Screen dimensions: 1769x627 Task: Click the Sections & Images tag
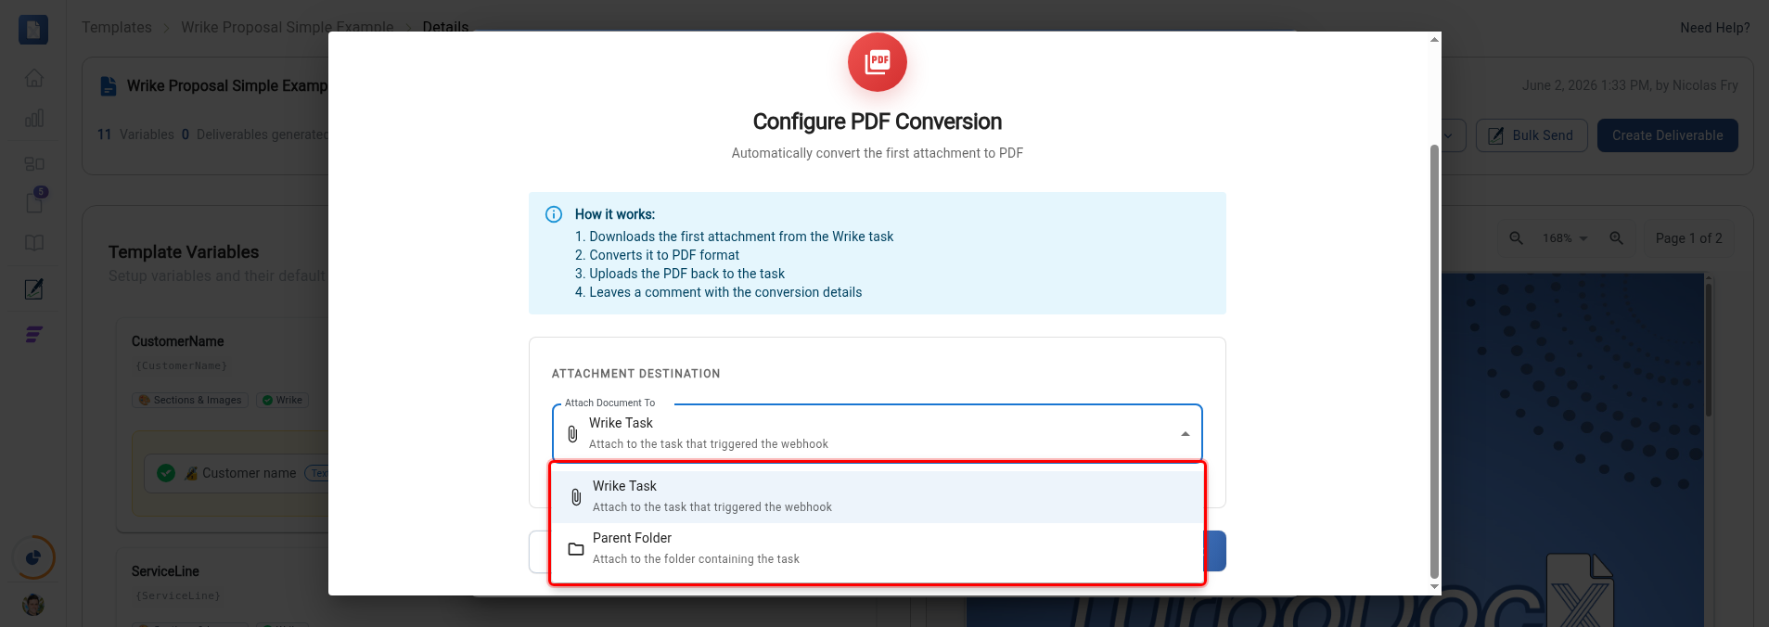[x=190, y=400]
